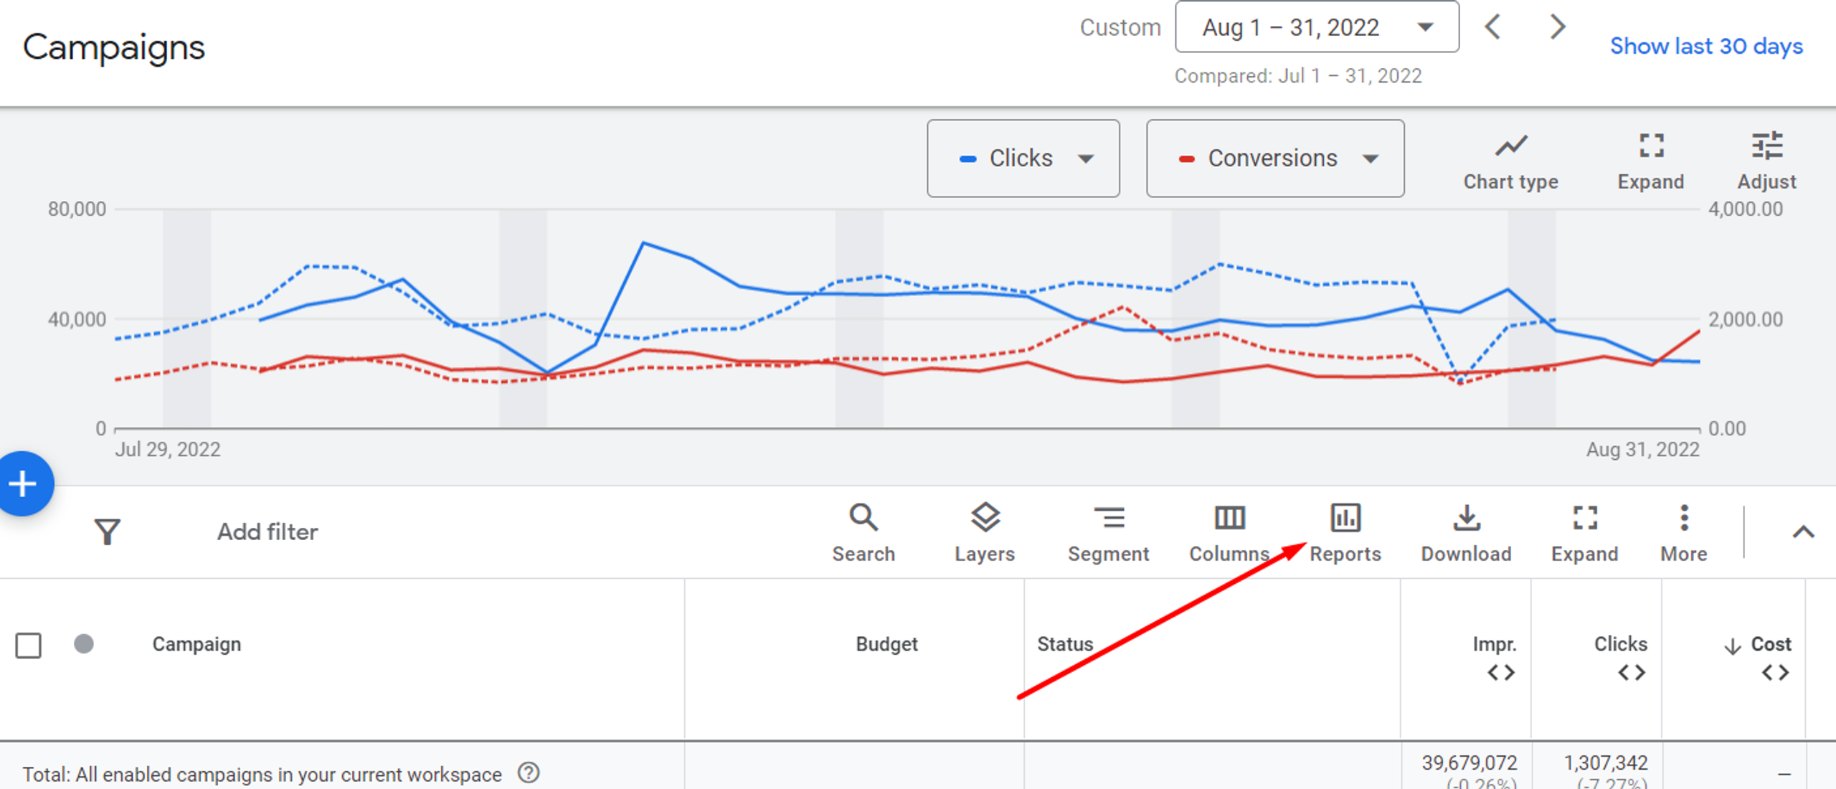Open the Layers icon

point(985,518)
